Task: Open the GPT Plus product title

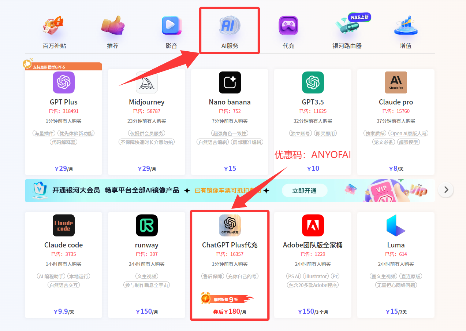Action: point(64,102)
